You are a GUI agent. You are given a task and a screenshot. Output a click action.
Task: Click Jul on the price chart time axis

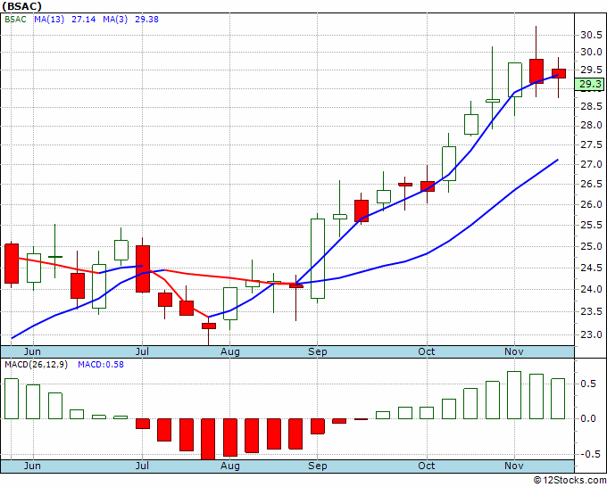pos(142,351)
